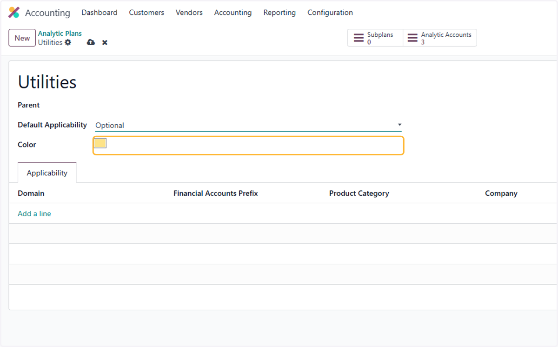Open the Reporting menu
The height and width of the screenshot is (347, 558).
tap(279, 13)
